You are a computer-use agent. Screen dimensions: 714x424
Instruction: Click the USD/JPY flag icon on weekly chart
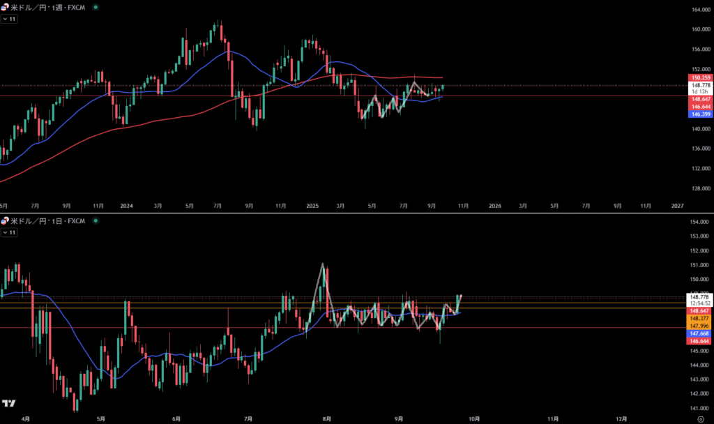(x=6, y=7)
